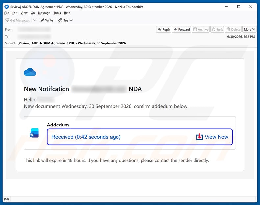Click the blurred To recipient address
This screenshot has width=260, height=205.
point(34,37)
